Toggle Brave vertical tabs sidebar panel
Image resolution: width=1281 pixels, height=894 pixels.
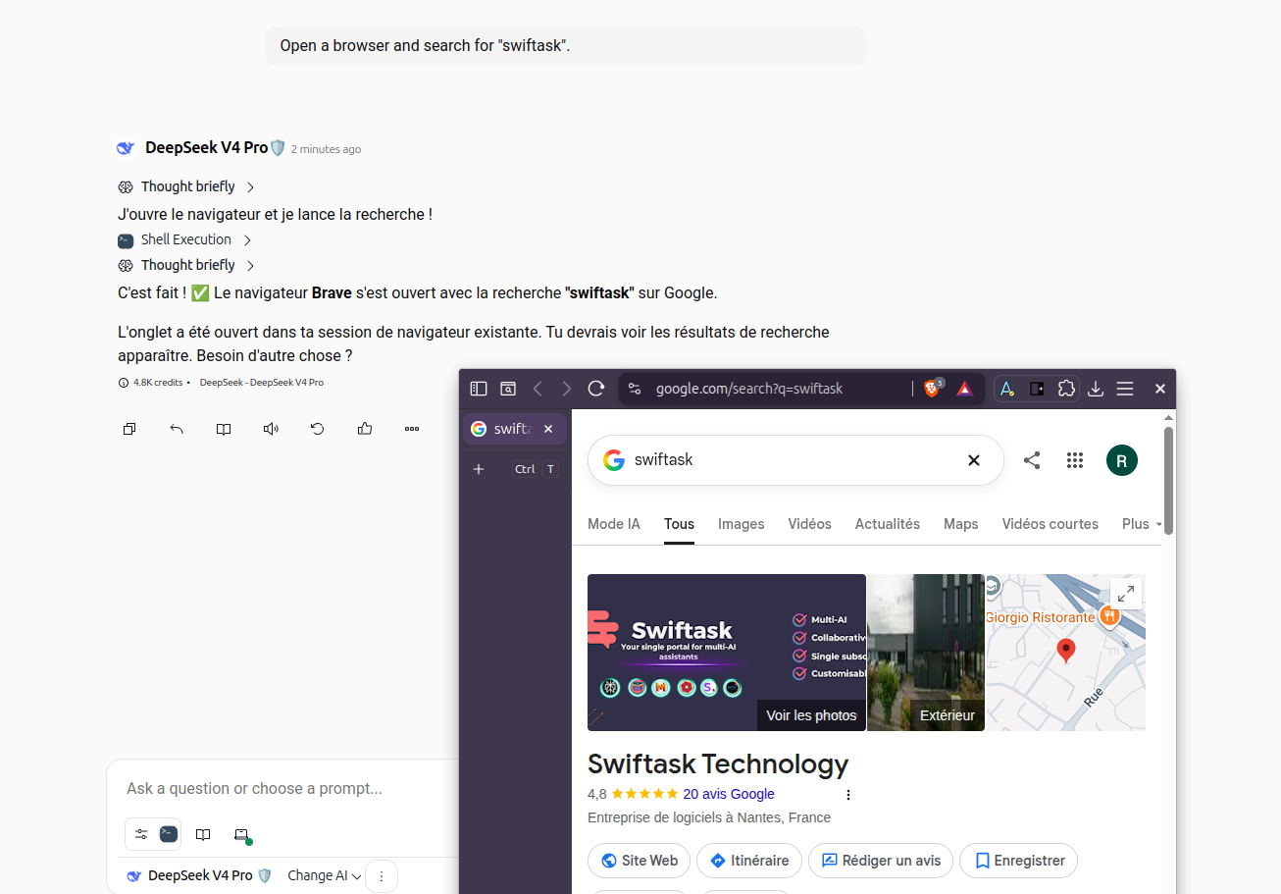(479, 389)
